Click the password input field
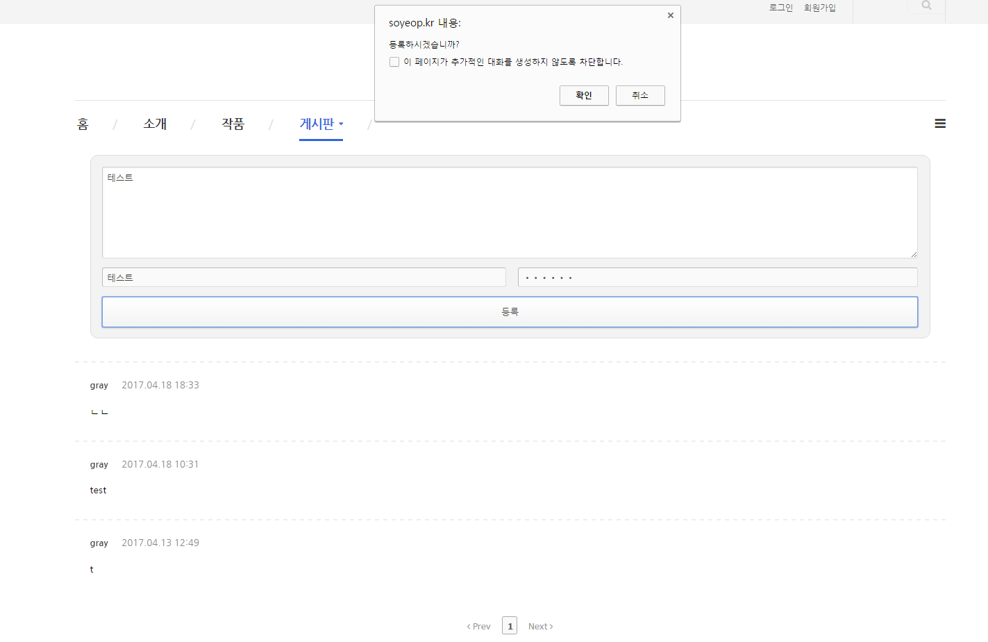This screenshot has height=642, width=988. 718,277
